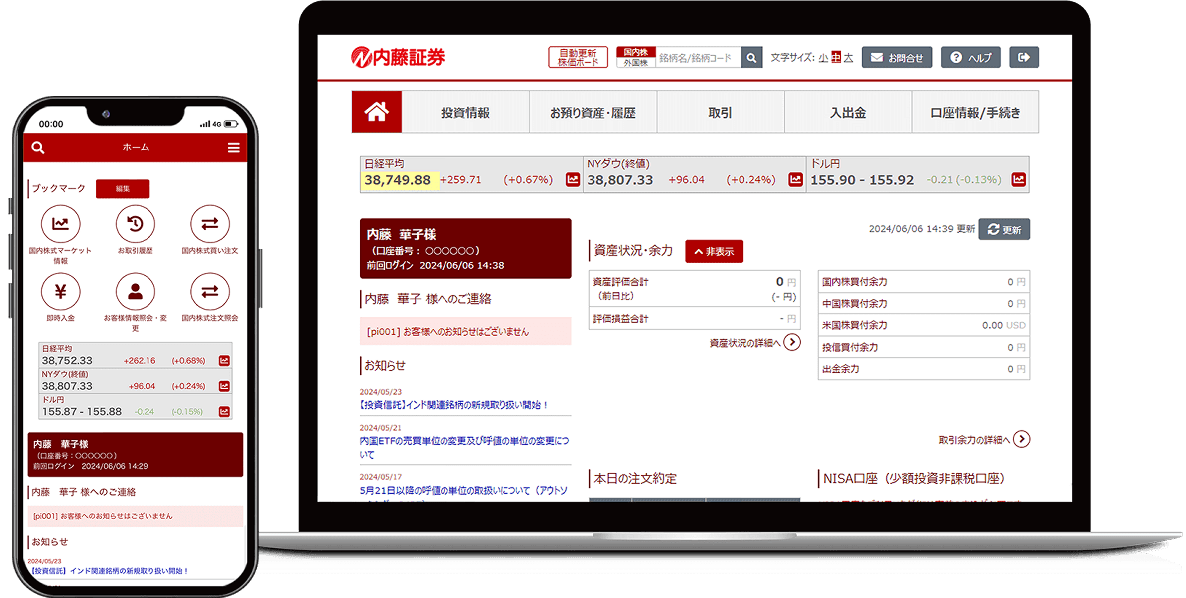Image resolution: width=1186 pixels, height=598 pixels.
Task: Tap the お取引履歴 history icon
Action: [135, 224]
